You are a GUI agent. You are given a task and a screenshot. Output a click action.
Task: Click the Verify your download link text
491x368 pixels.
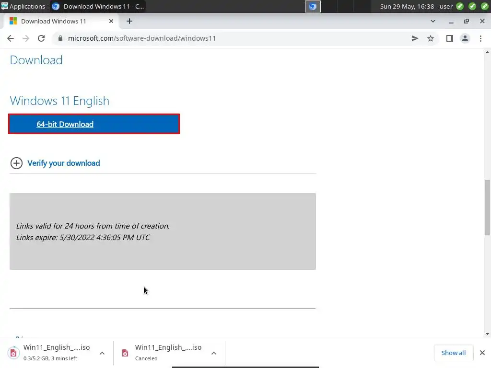coord(64,163)
